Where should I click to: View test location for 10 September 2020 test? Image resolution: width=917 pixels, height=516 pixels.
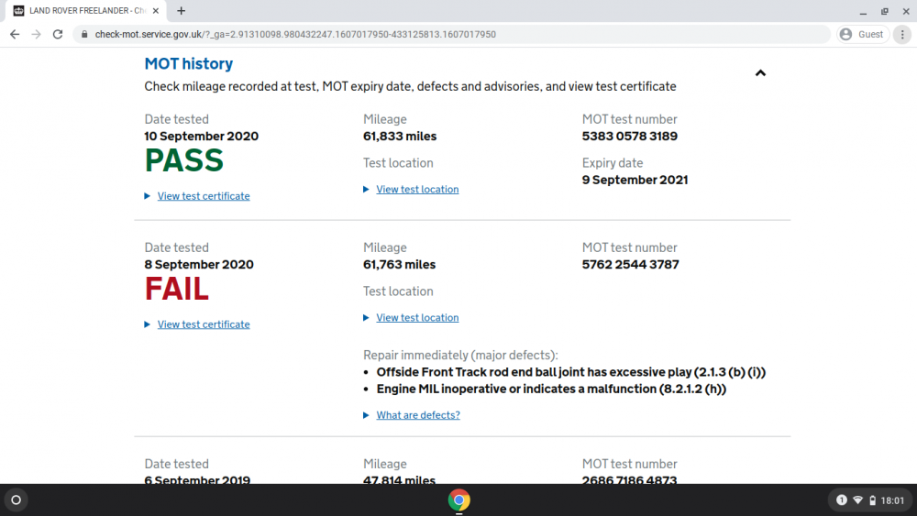point(417,190)
